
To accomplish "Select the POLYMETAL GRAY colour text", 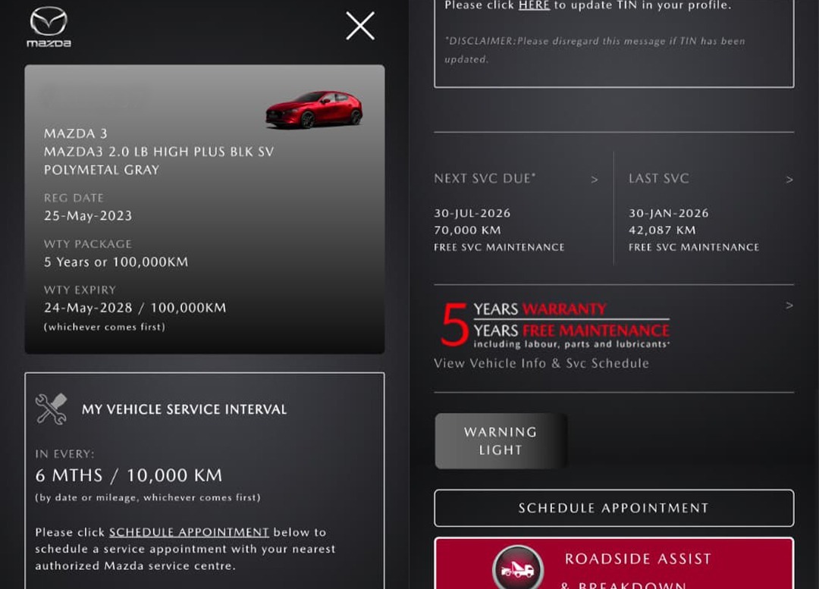I will coord(102,170).
